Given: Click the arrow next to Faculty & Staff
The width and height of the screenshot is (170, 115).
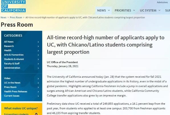Looking at the screenshot, I should (38, 64).
